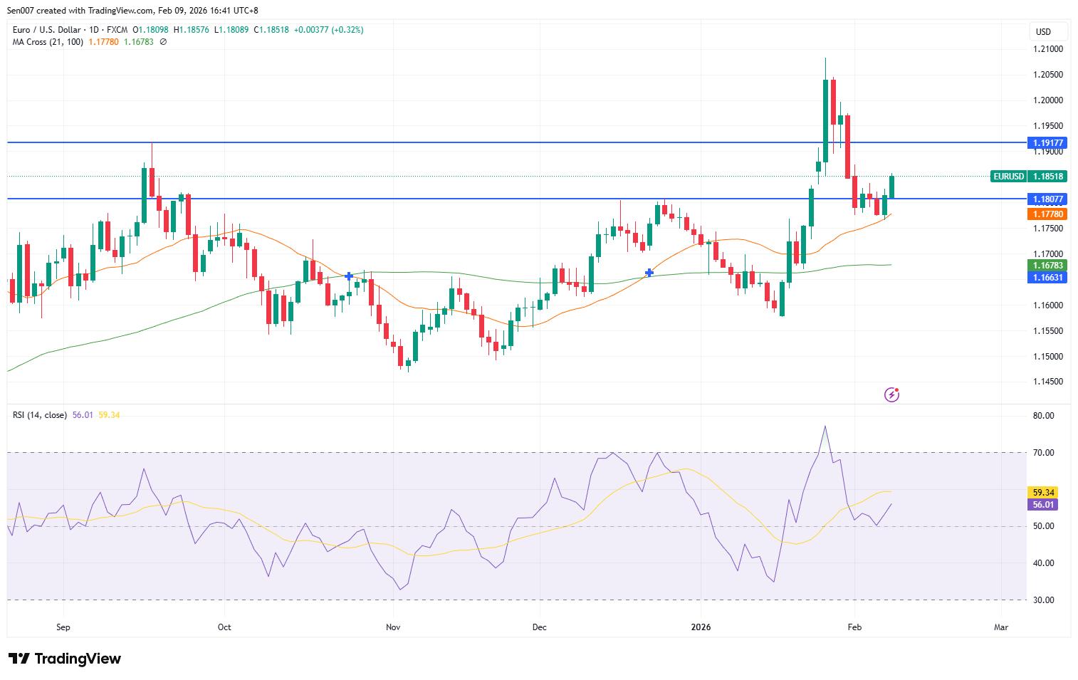Click the blue 1.18077 horizontal line label
1078x680 pixels.
[x=1047, y=199]
